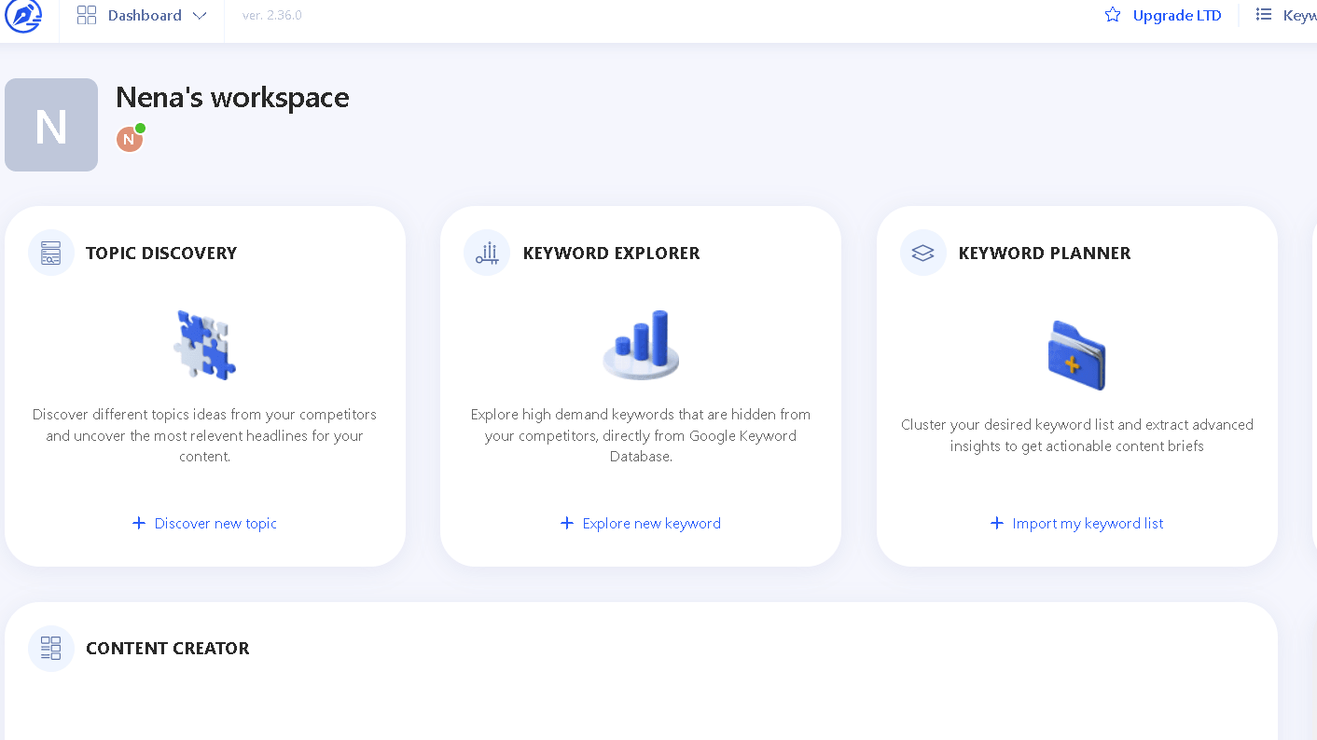This screenshot has width=1317, height=740.
Task: Click the Upgrade LTD link
Action: 1177,15
